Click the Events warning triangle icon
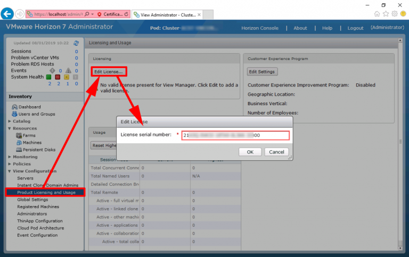Viewport: 409px width, 257px height. click(x=68, y=71)
